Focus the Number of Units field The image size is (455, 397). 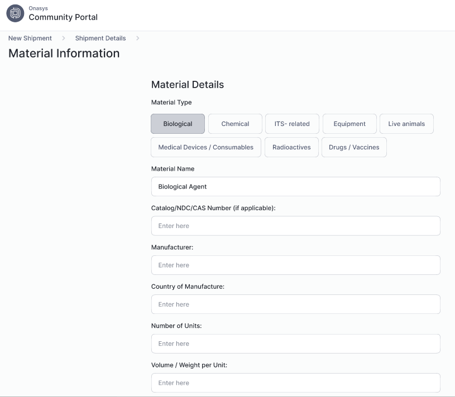[296, 343]
